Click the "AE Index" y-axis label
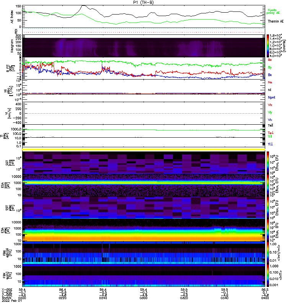The height and width of the screenshot is (306, 287). (12, 17)
